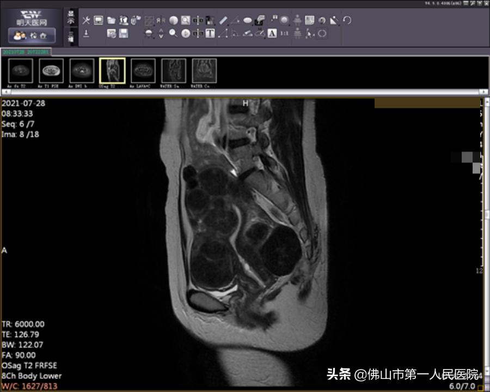
Task: Select the window/level contrast circle tool
Action: click(x=174, y=21)
